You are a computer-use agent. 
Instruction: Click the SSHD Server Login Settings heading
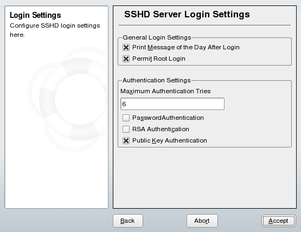pos(187,15)
